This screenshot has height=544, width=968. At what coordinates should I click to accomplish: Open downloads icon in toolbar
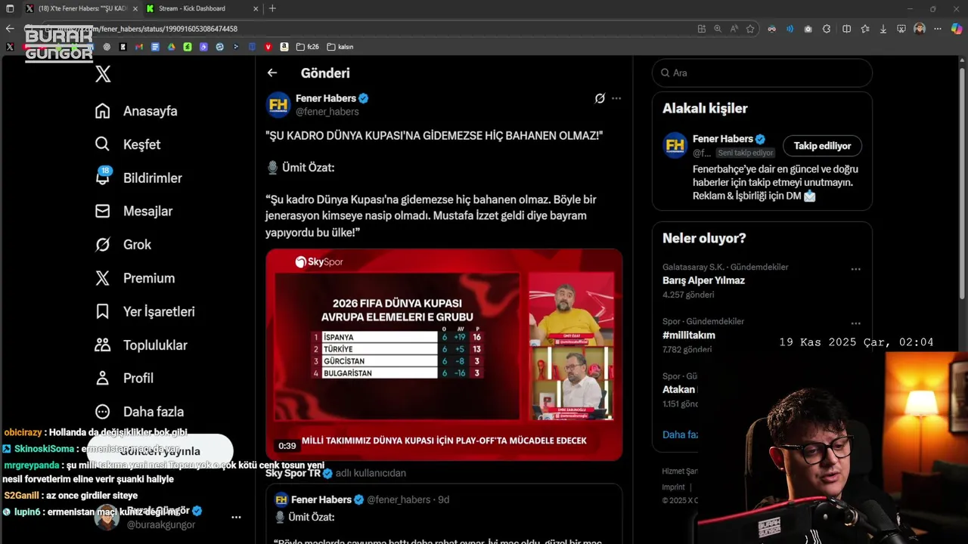(x=883, y=29)
